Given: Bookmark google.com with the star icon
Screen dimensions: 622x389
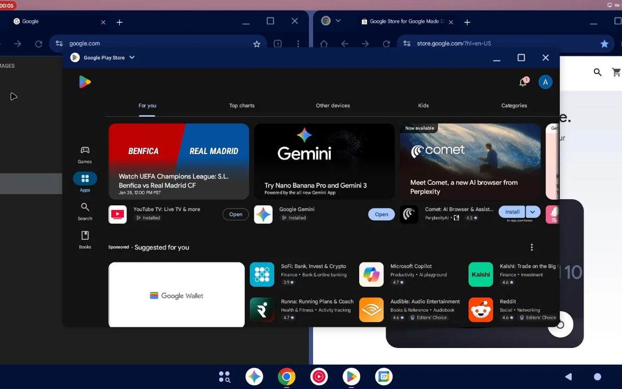Looking at the screenshot, I should (257, 44).
